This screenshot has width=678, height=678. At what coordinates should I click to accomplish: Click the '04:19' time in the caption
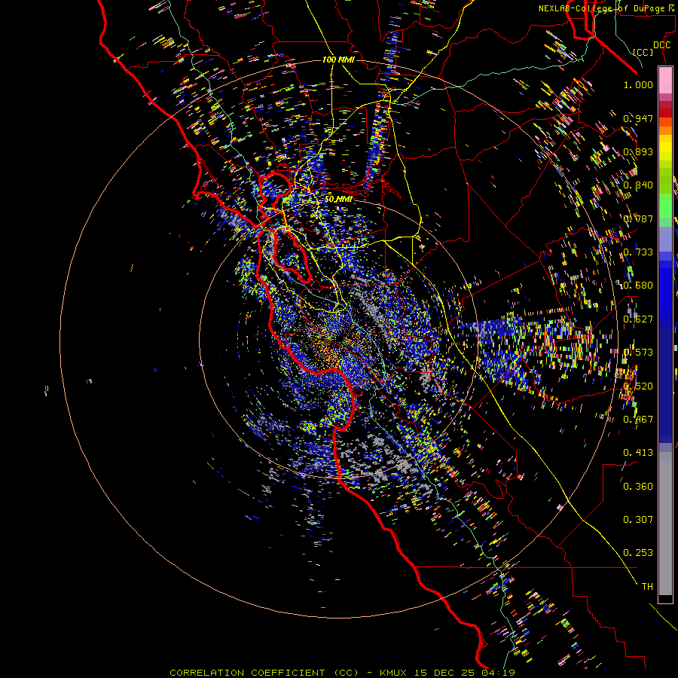[499, 673]
